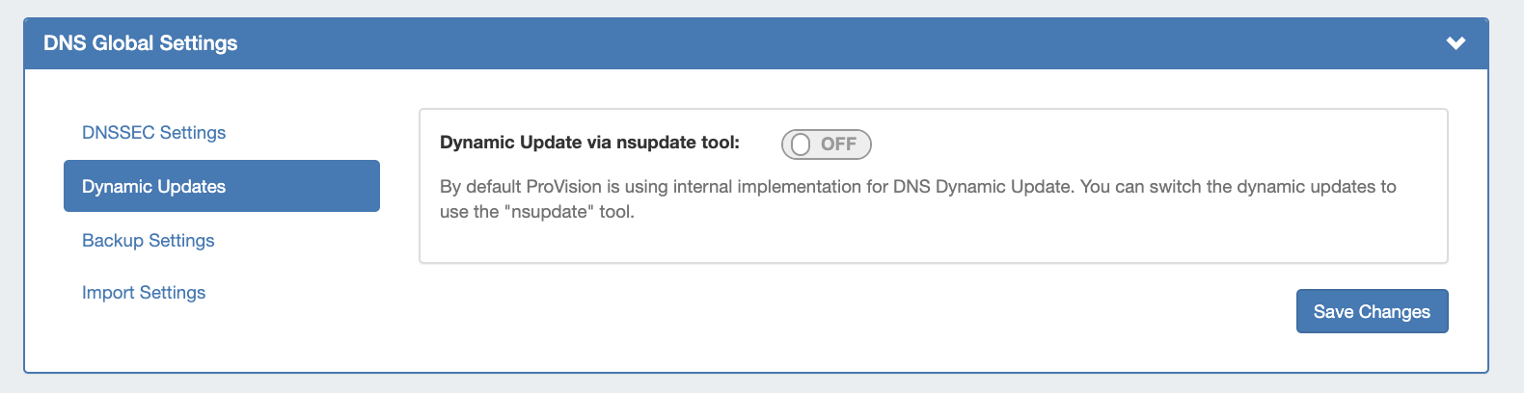Click the word "Import" in the sidebar link
The width and height of the screenshot is (1524, 393).
[108, 293]
